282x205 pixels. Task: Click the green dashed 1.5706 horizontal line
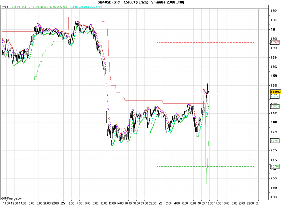pos(206,166)
